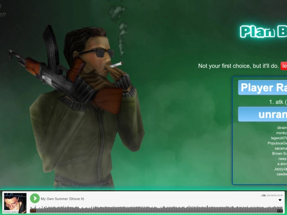
Task: Select player name 'dinsim…'
Action: coord(282,128)
